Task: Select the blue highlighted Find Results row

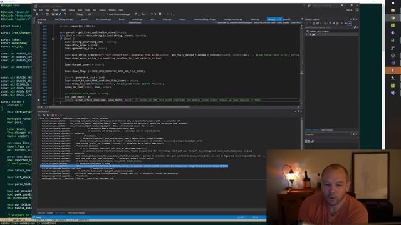Action: 134,166
